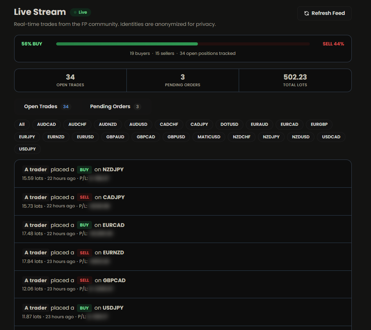Click the Refresh Feed button
The width and height of the screenshot is (371, 330).
[324, 13]
